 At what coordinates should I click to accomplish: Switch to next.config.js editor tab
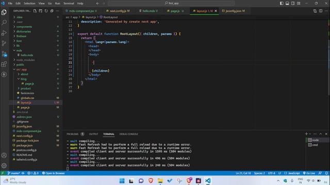click(118, 11)
